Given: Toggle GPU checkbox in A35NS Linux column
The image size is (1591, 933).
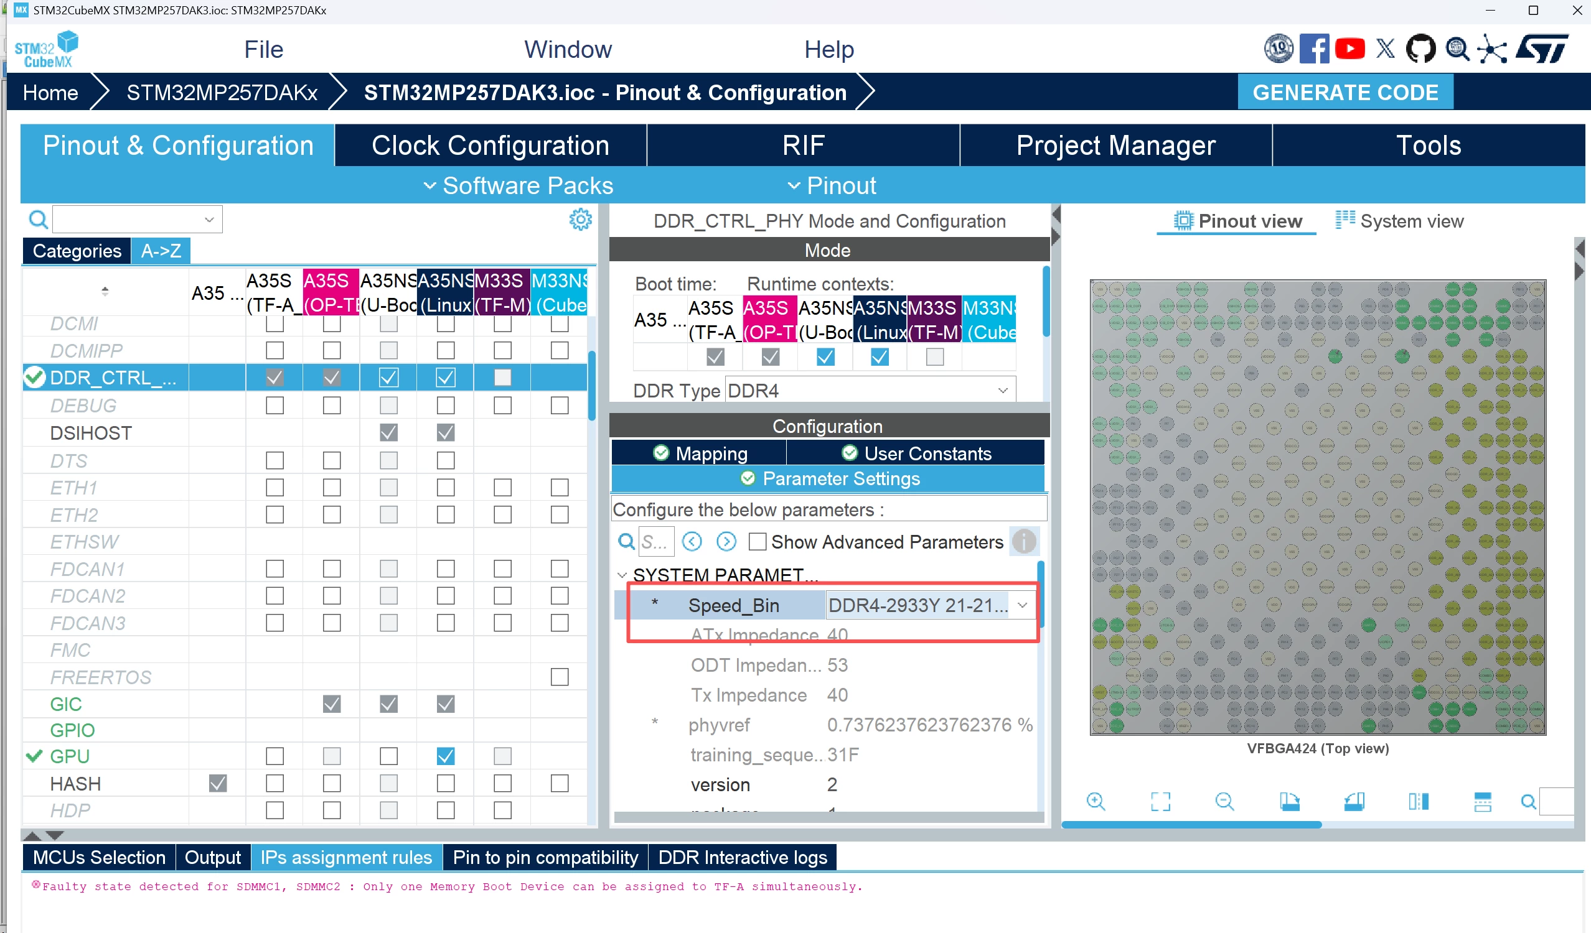Looking at the screenshot, I should click(x=445, y=756).
